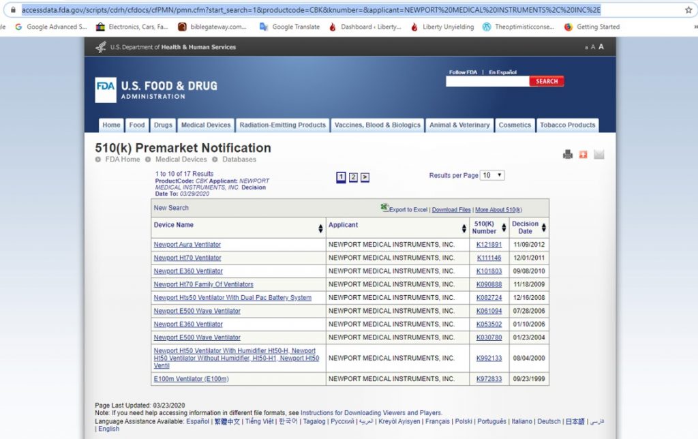The width and height of the screenshot is (698, 439).
Task: Open the Tobacco Products tab
Action: (x=568, y=125)
